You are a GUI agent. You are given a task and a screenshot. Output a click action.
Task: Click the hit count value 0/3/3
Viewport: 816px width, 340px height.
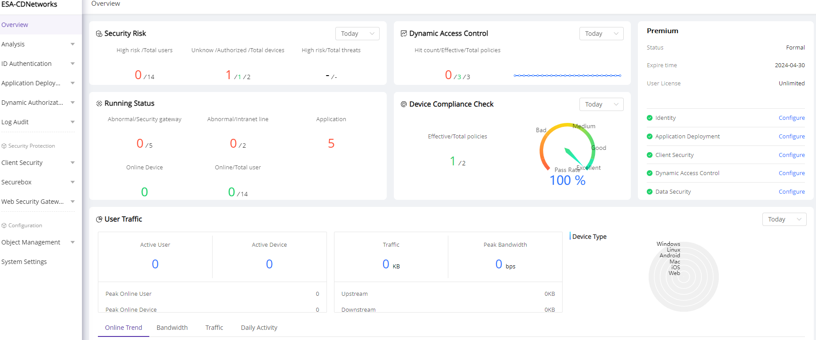(457, 75)
